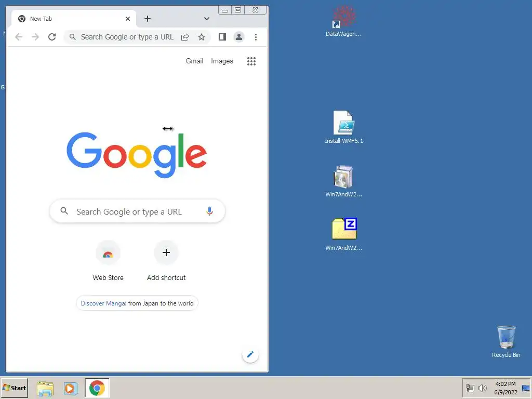The height and width of the screenshot is (399, 532).
Task: Click the volume speaker tray icon
Action: pos(482,388)
